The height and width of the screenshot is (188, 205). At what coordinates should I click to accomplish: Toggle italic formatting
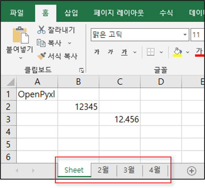tap(110, 52)
